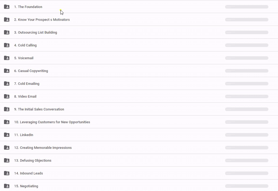The image size is (278, 191).
Task: Select the folder icon next to Voicemail
Action: point(7,58)
